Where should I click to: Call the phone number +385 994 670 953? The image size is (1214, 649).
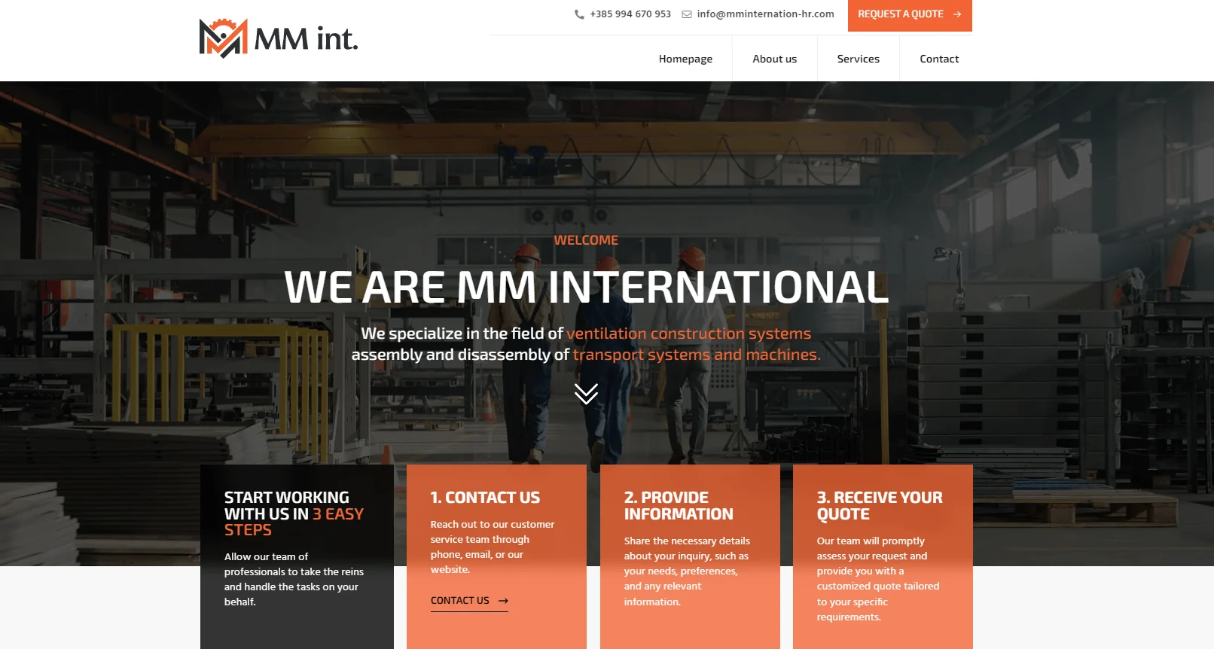[630, 14]
